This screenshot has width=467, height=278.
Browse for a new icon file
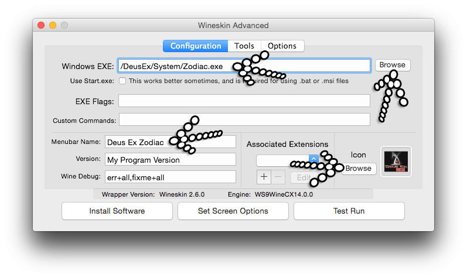[358, 169]
